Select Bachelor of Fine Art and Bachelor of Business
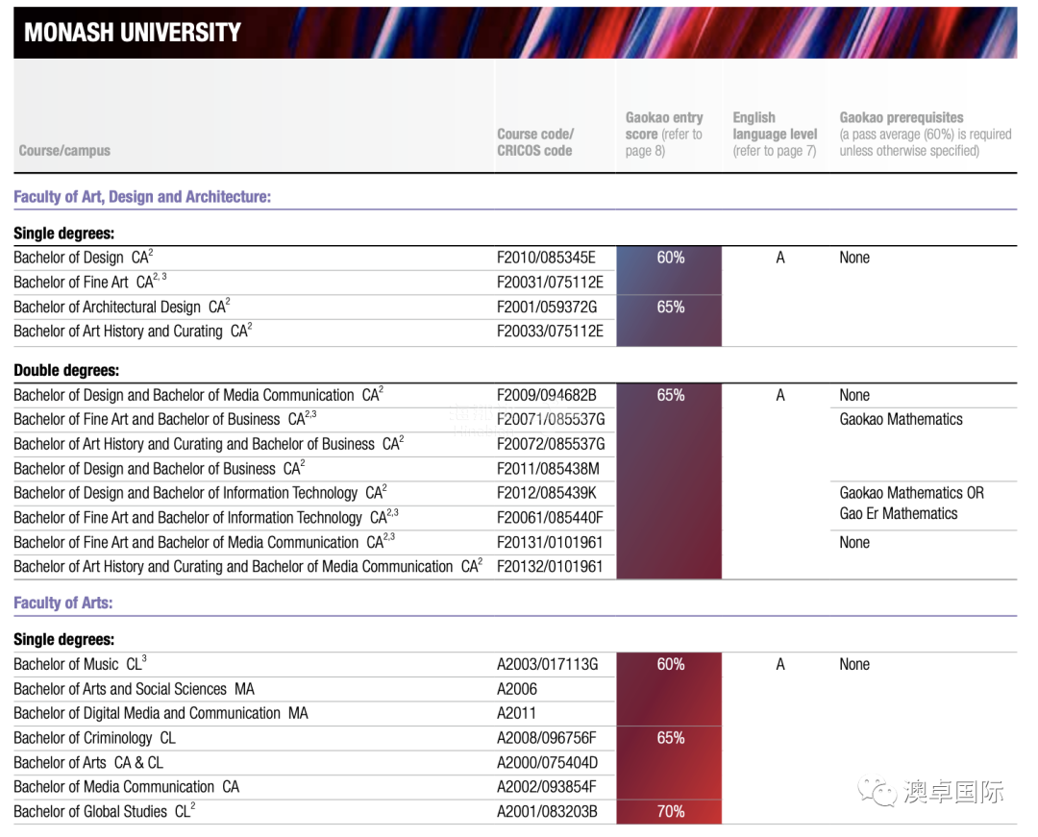 (x=165, y=419)
